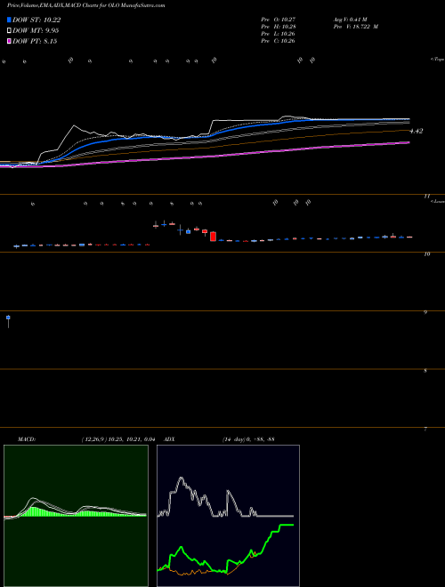
Task: Click the 'Pre O: 10.27' value
Action: (278, 19)
